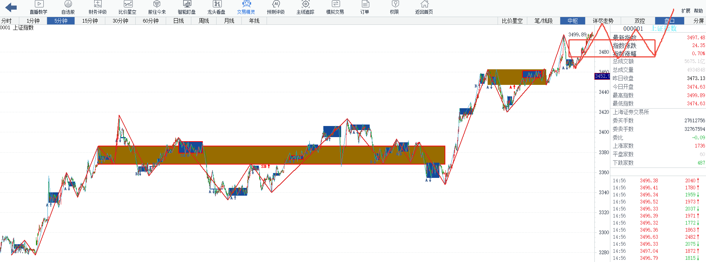Switch to the 日线 daily chart tab

point(178,21)
